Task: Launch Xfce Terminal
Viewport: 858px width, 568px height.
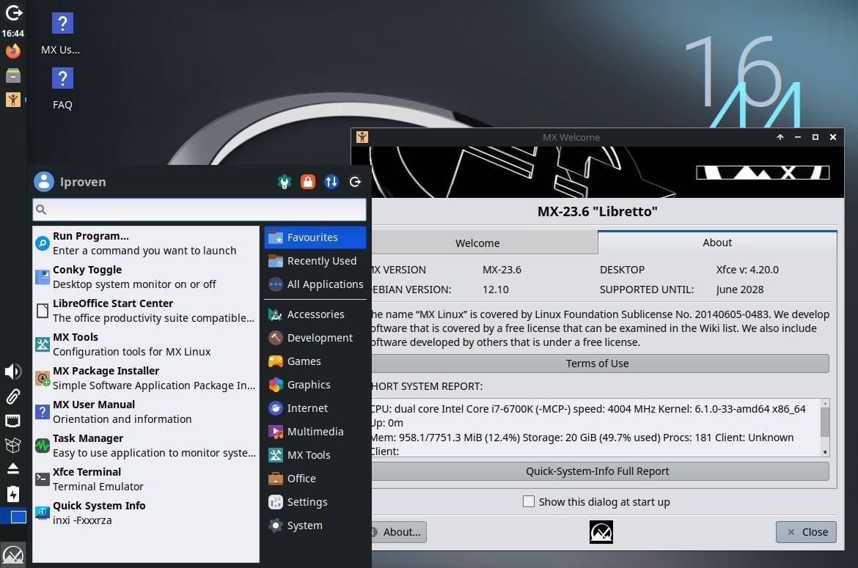Action: pyautogui.click(x=145, y=479)
